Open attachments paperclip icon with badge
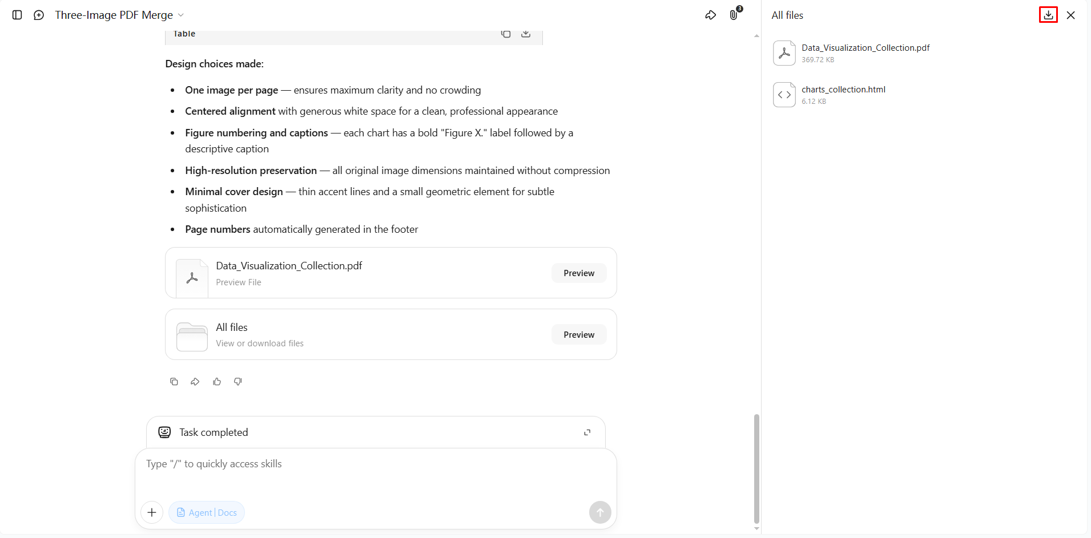1091x538 pixels. [x=735, y=14]
